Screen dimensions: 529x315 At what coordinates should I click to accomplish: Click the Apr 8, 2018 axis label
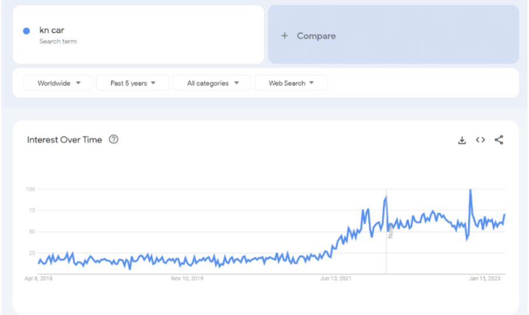coord(38,279)
